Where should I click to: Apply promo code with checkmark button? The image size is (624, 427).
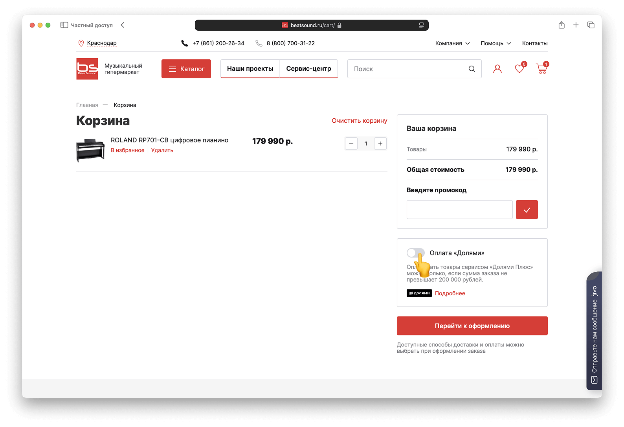point(527,210)
